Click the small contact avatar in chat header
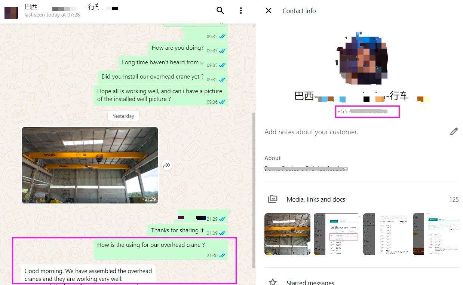This screenshot has height=285, width=463. pyautogui.click(x=11, y=12)
